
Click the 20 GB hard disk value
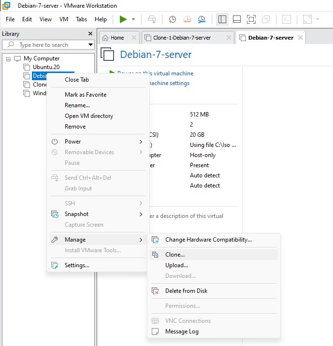click(x=197, y=135)
